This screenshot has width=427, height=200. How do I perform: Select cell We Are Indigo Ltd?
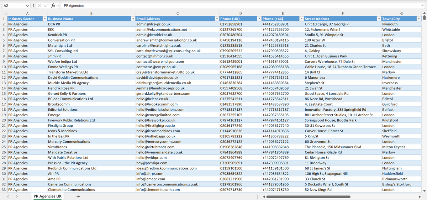point(91,62)
